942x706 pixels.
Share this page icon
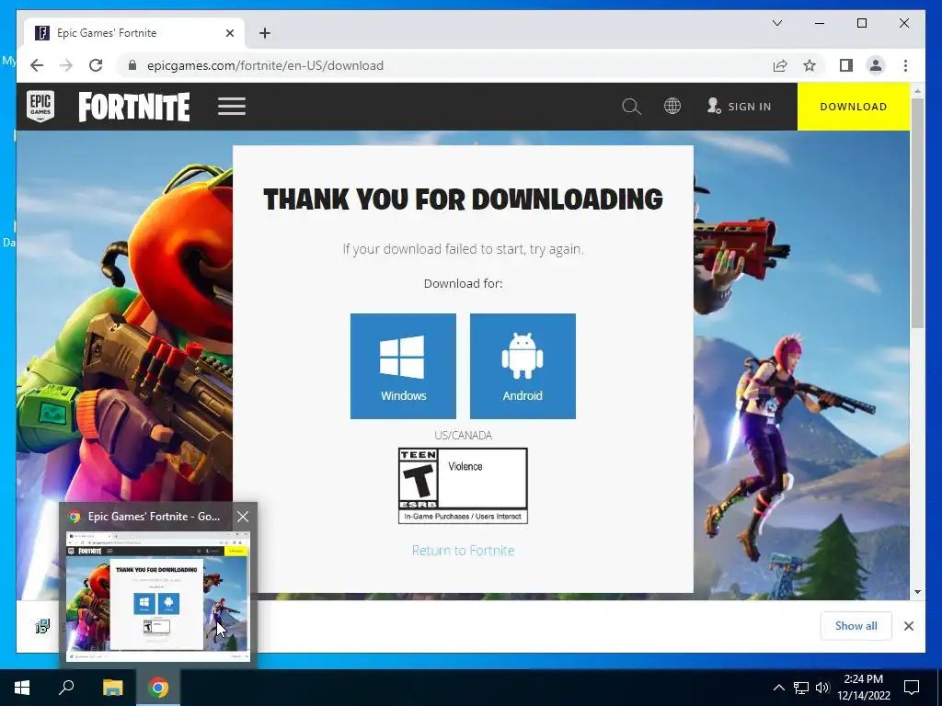pos(780,65)
